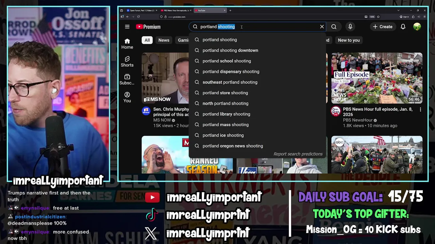Open the PBS News Hour Full Episode thumbnail
The height and width of the screenshot is (244, 435).
(x=377, y=78)
